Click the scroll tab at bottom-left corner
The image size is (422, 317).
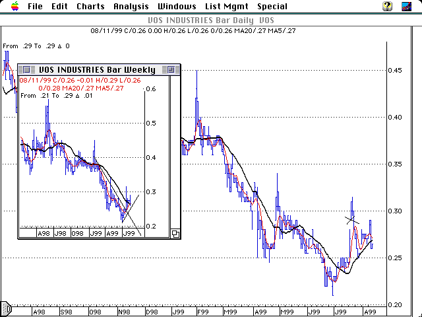click(6, 308)
